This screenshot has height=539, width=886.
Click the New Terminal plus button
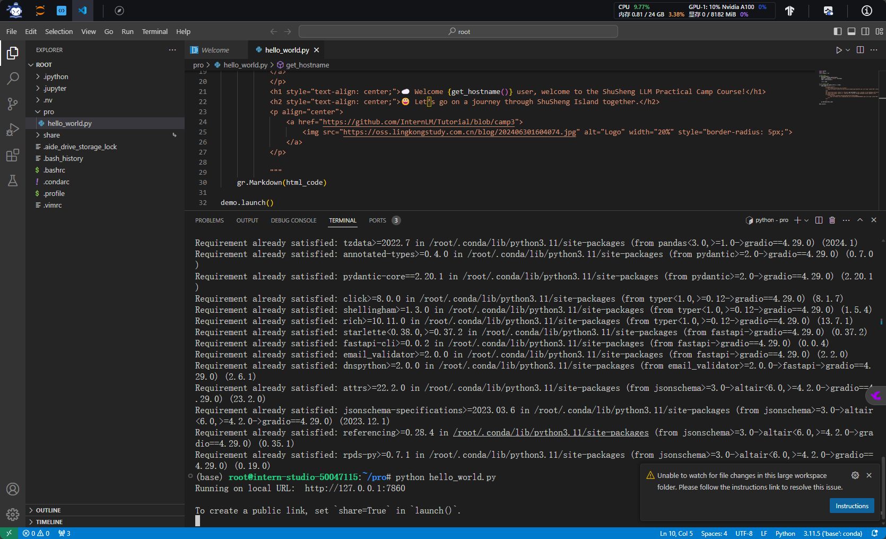pyautogui.click(x=797, y=220)
